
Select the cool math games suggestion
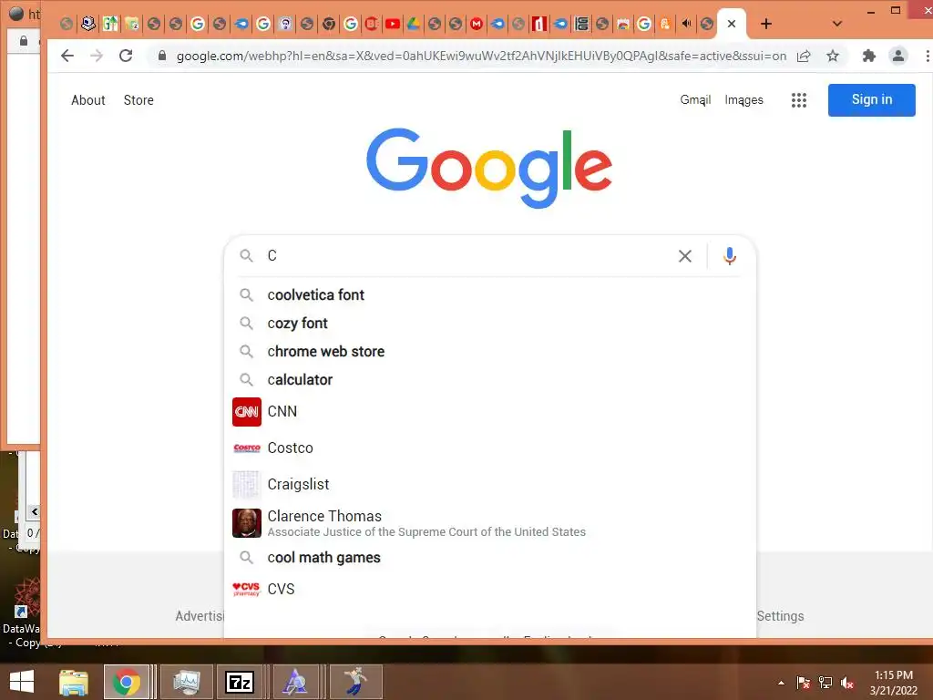(x=489, y=557)
